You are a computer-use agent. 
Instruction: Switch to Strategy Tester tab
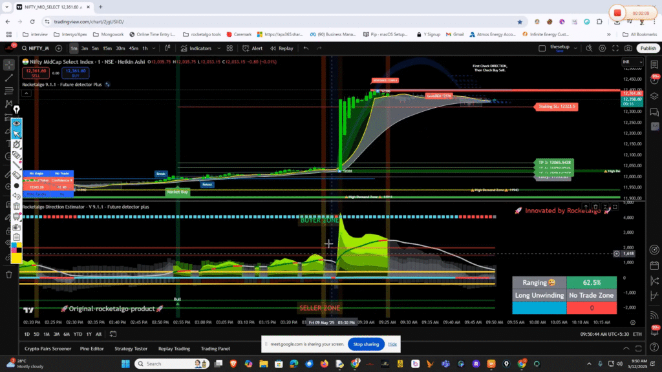131,349
